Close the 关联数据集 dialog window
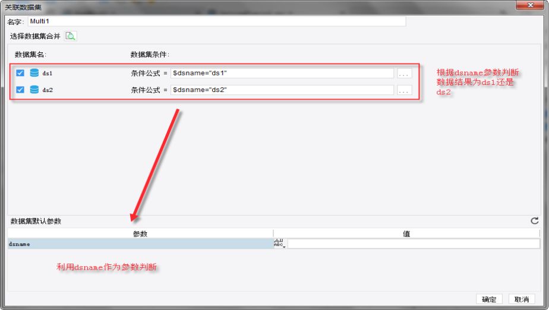Image resolution: width=549 pixels, height=310 pixels. [531, 5]
